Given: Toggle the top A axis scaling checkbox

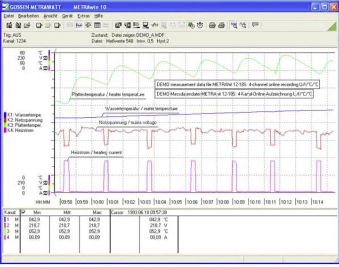Looking at the screenshot, I should pos(45,68).
